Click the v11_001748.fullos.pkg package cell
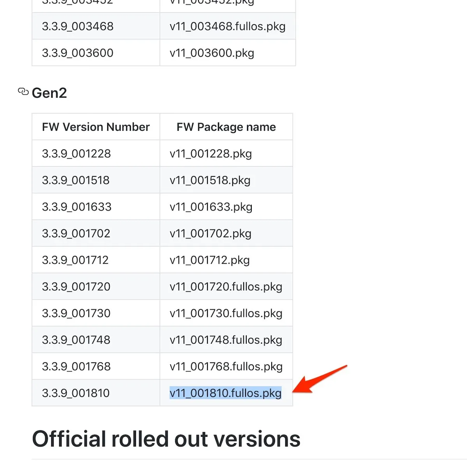Screen dimensions: 467x461 coord(226,340)
